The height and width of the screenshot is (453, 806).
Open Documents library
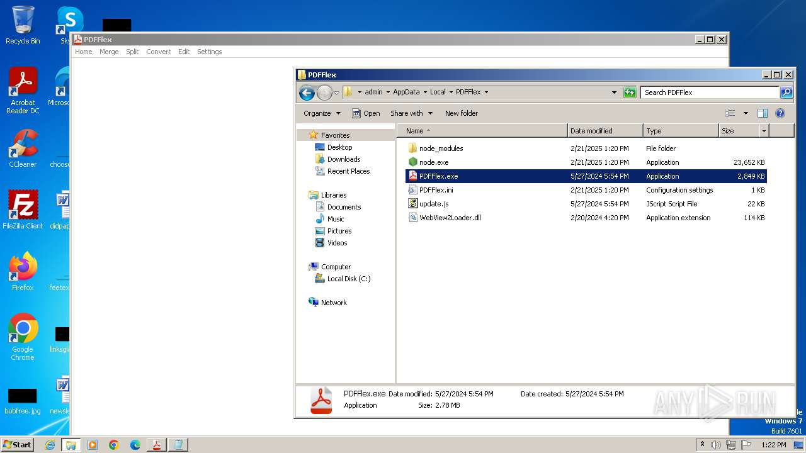pyautogui.click(x=344, y=207)
